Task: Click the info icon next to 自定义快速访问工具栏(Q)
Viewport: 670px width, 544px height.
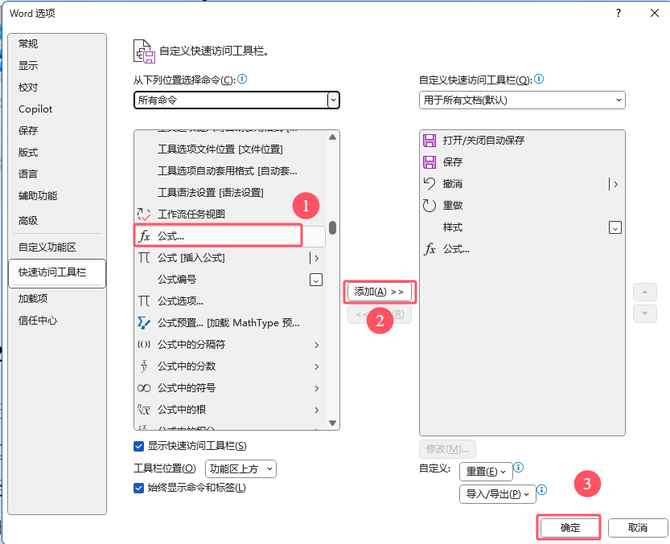Action: click(539, 79)
